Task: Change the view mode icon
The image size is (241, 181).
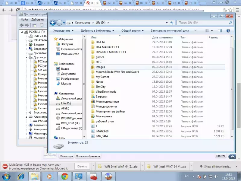Action: [207, 31]
